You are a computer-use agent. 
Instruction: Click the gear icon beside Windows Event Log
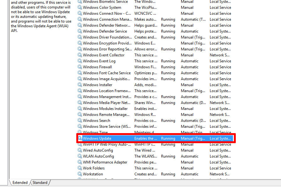tap(79, 61)
